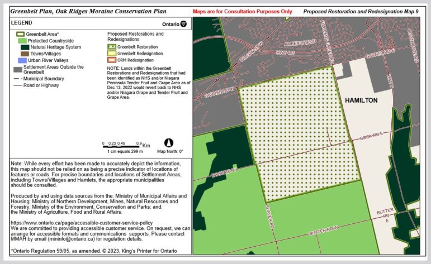This screenshot has height=264, width=431.
Task: Click the Municipal Boundary dashed line symbol
Action: (18, 79)
